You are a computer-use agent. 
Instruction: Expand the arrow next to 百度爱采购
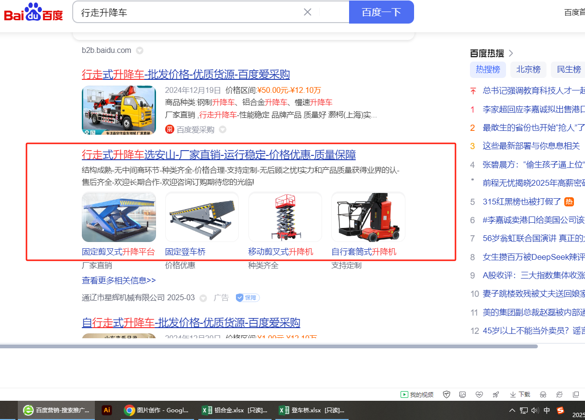[222, 129]
